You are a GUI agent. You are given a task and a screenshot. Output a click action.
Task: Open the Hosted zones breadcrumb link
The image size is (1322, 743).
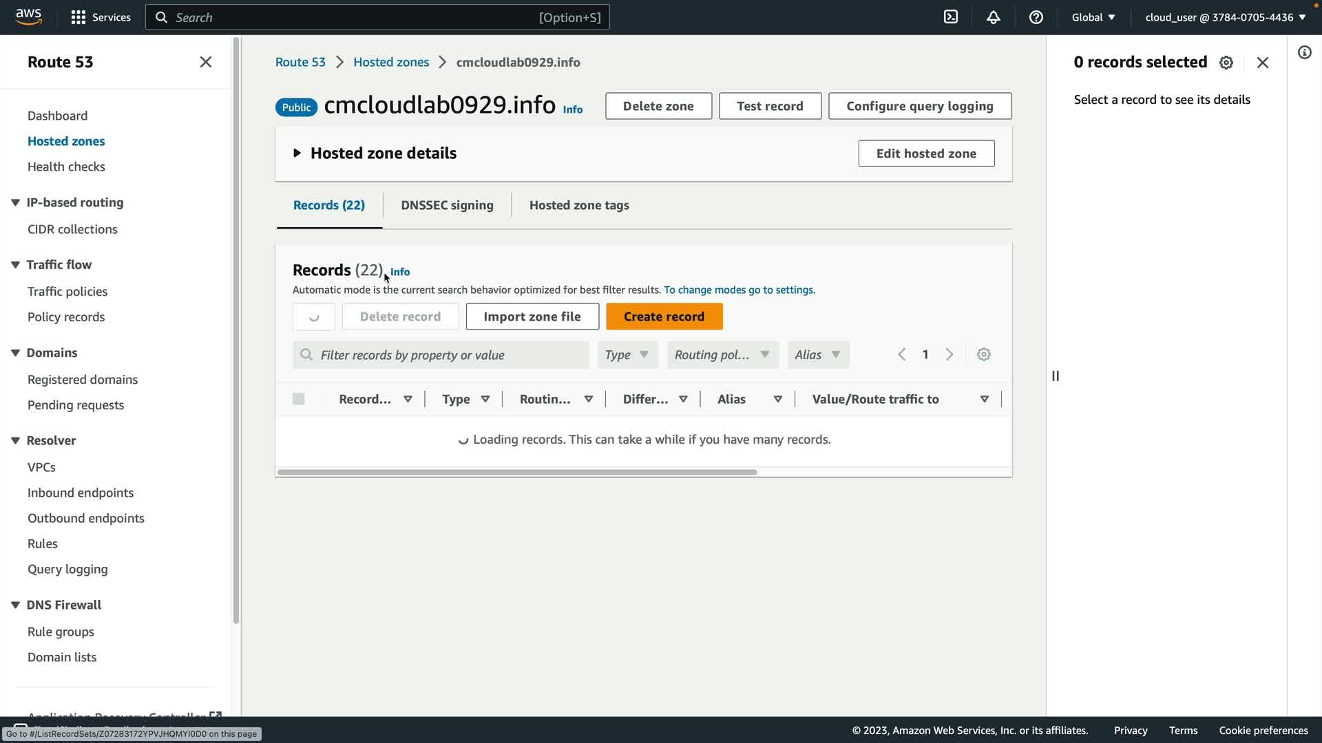click(390, 62)
